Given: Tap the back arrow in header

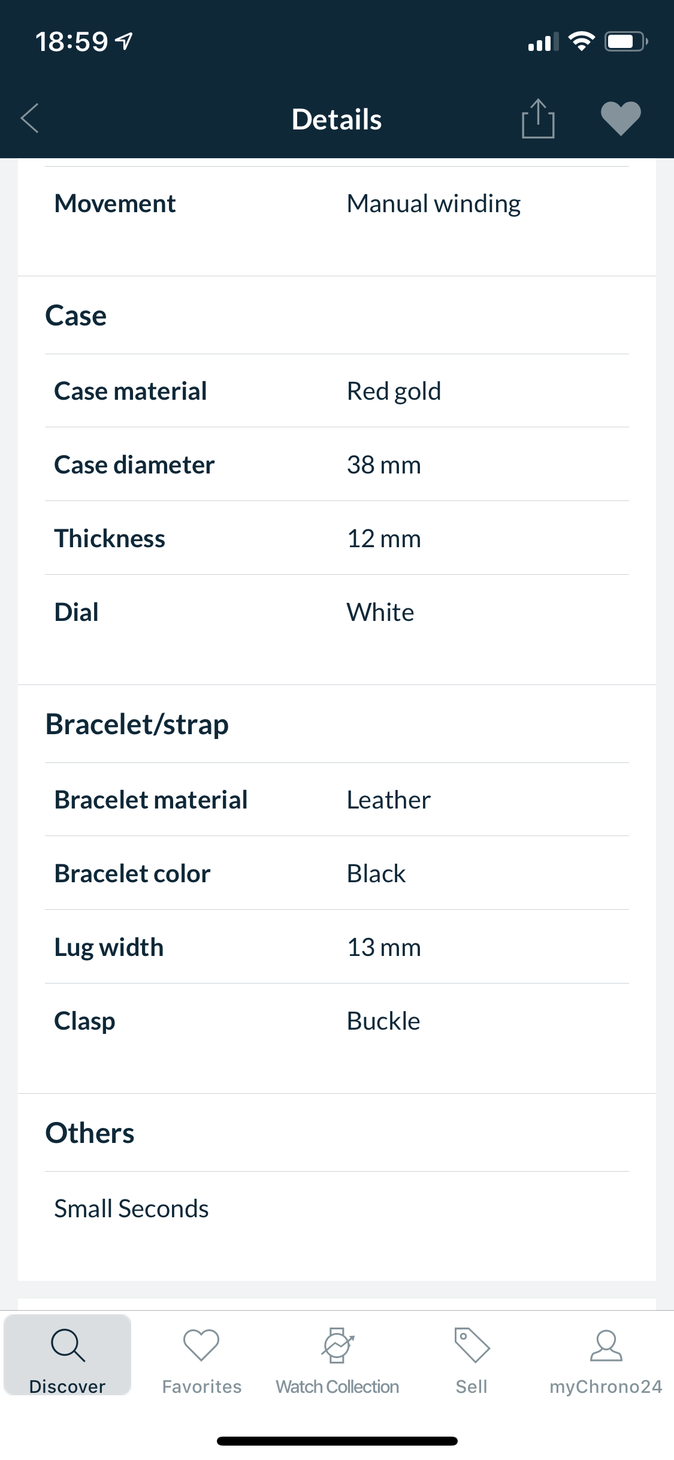Looking at the screenshot, I should coord(30,118).
